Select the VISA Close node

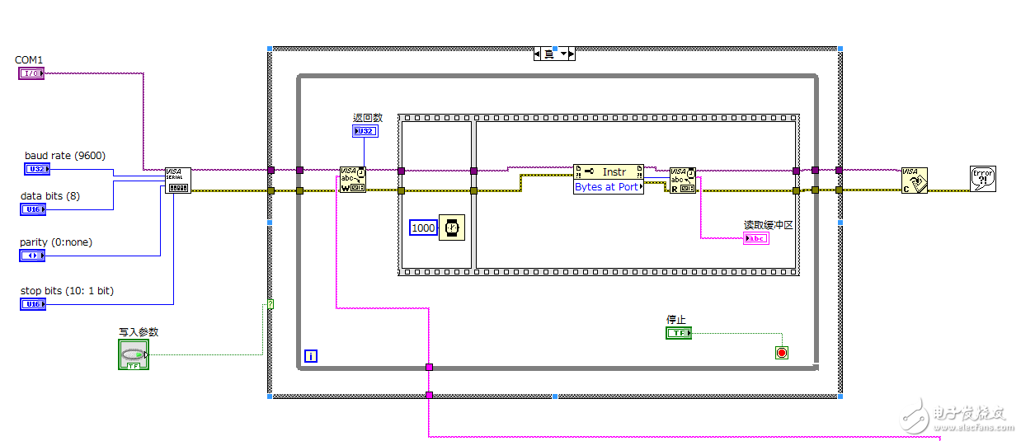coord(915,181)
